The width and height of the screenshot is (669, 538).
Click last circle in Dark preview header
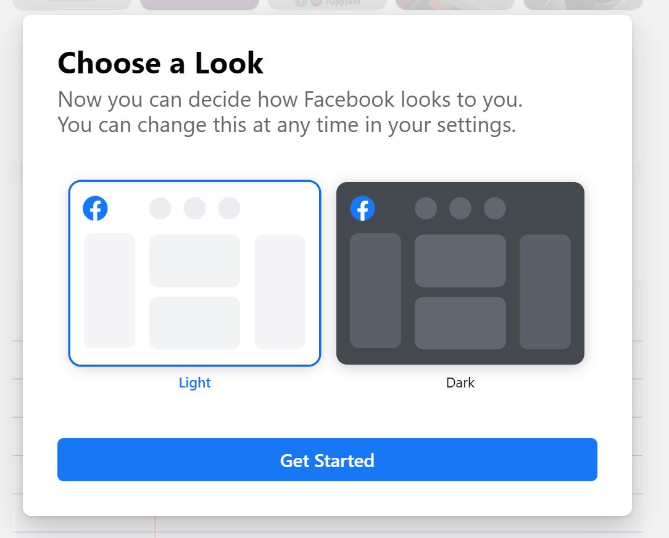tap(495, 208)
